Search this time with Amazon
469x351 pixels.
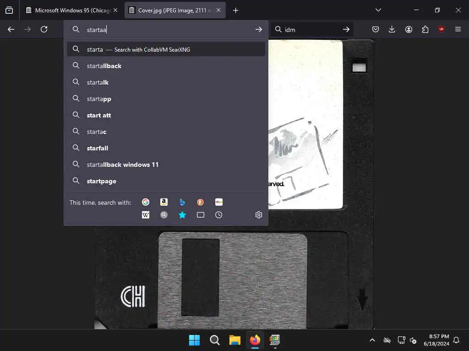tap(164, 202)
